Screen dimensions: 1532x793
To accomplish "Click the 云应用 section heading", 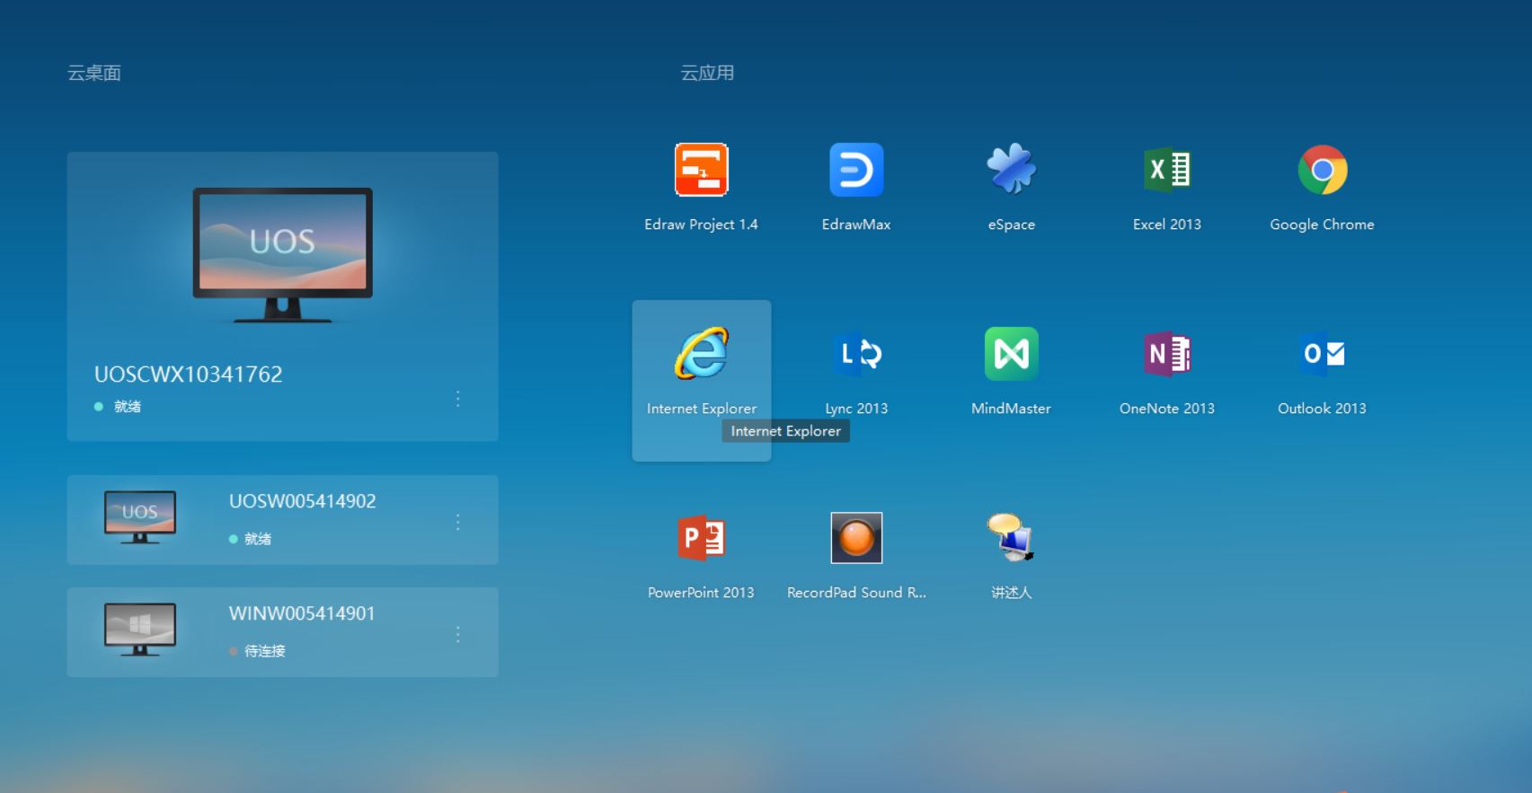I will (x=707, y=73).
